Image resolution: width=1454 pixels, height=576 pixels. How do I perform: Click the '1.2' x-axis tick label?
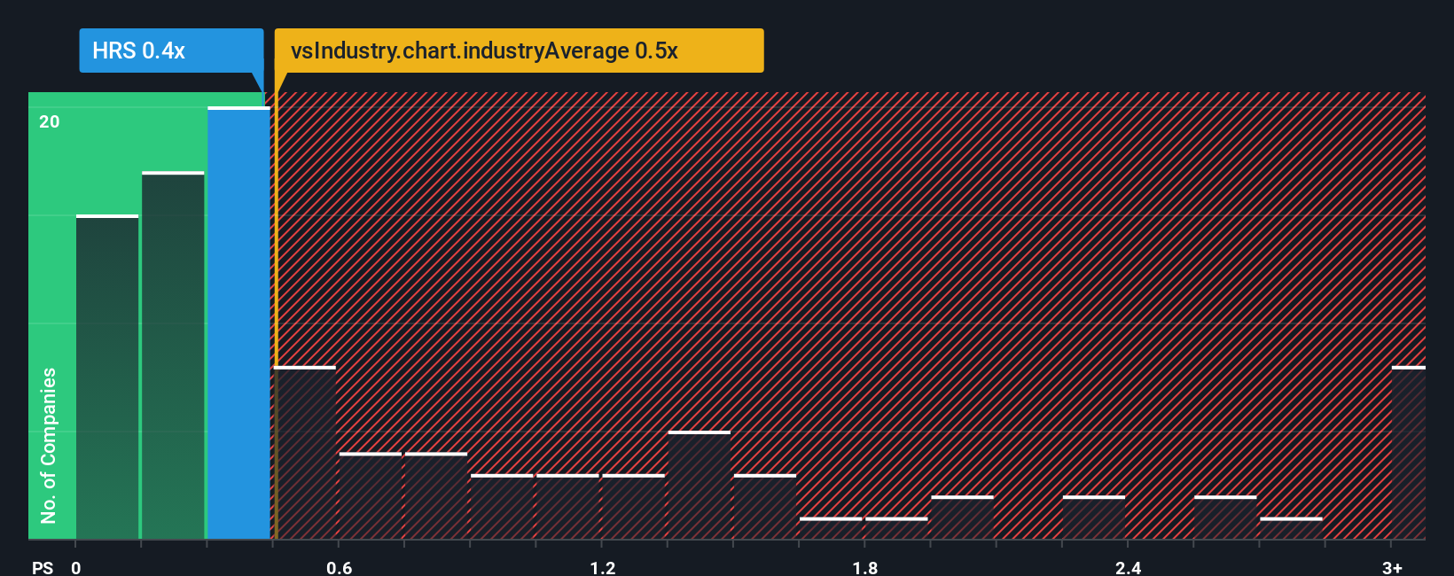(x=602, y=567)
